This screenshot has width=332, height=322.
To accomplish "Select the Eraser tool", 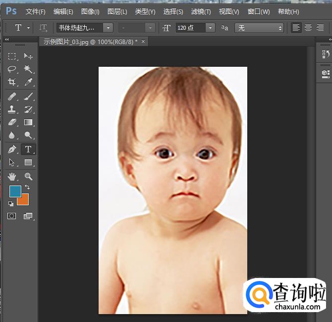I will (12, 122).
